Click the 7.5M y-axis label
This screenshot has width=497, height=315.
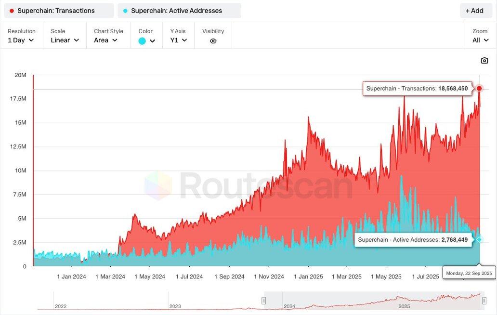pos(19,194)
